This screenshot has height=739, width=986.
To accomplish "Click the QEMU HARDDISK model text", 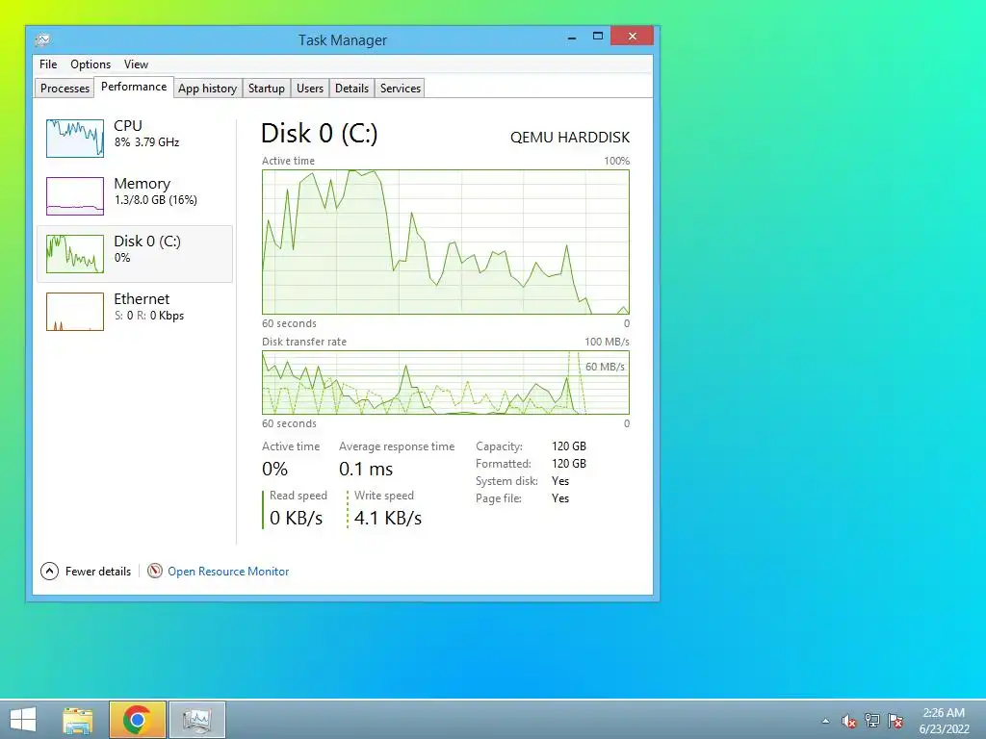I will tap(570, 137).
